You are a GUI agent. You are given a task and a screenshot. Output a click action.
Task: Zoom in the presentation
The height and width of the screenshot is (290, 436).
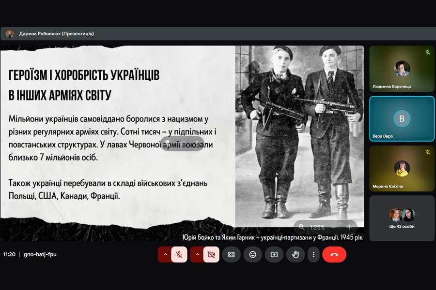(x=349, y=227)
